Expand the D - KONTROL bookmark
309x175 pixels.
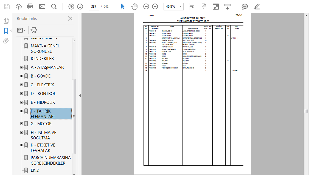point(21,94)
